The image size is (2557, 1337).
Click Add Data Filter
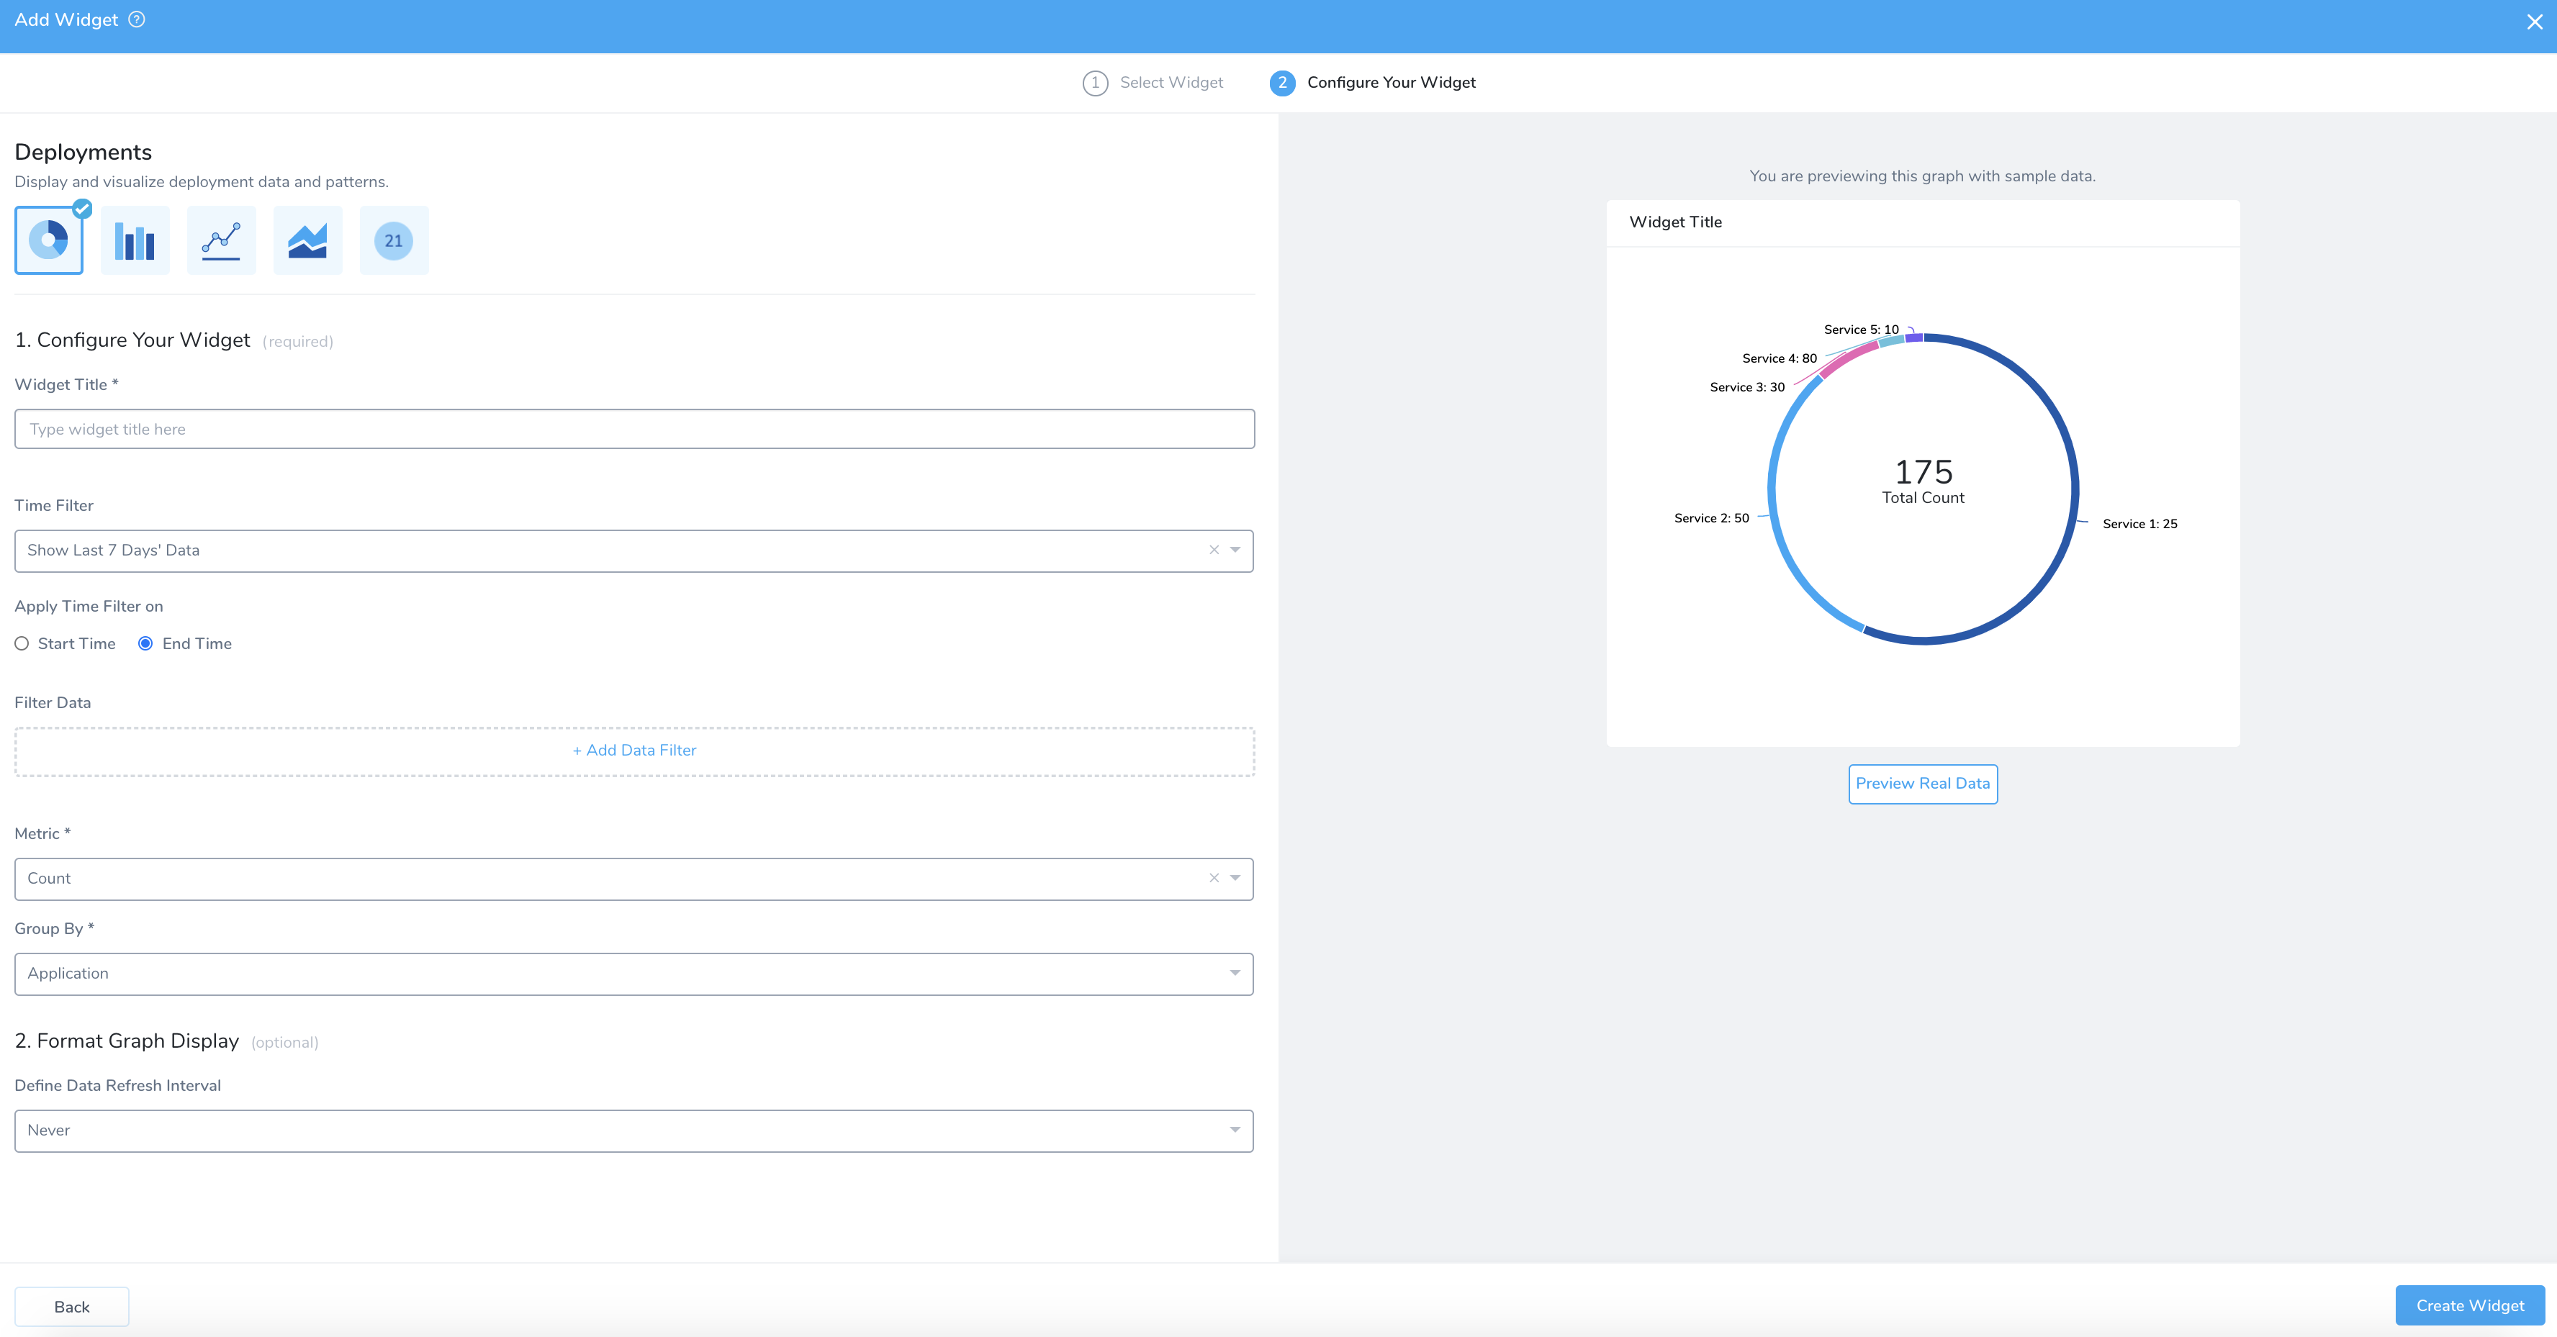pos(634,751)
